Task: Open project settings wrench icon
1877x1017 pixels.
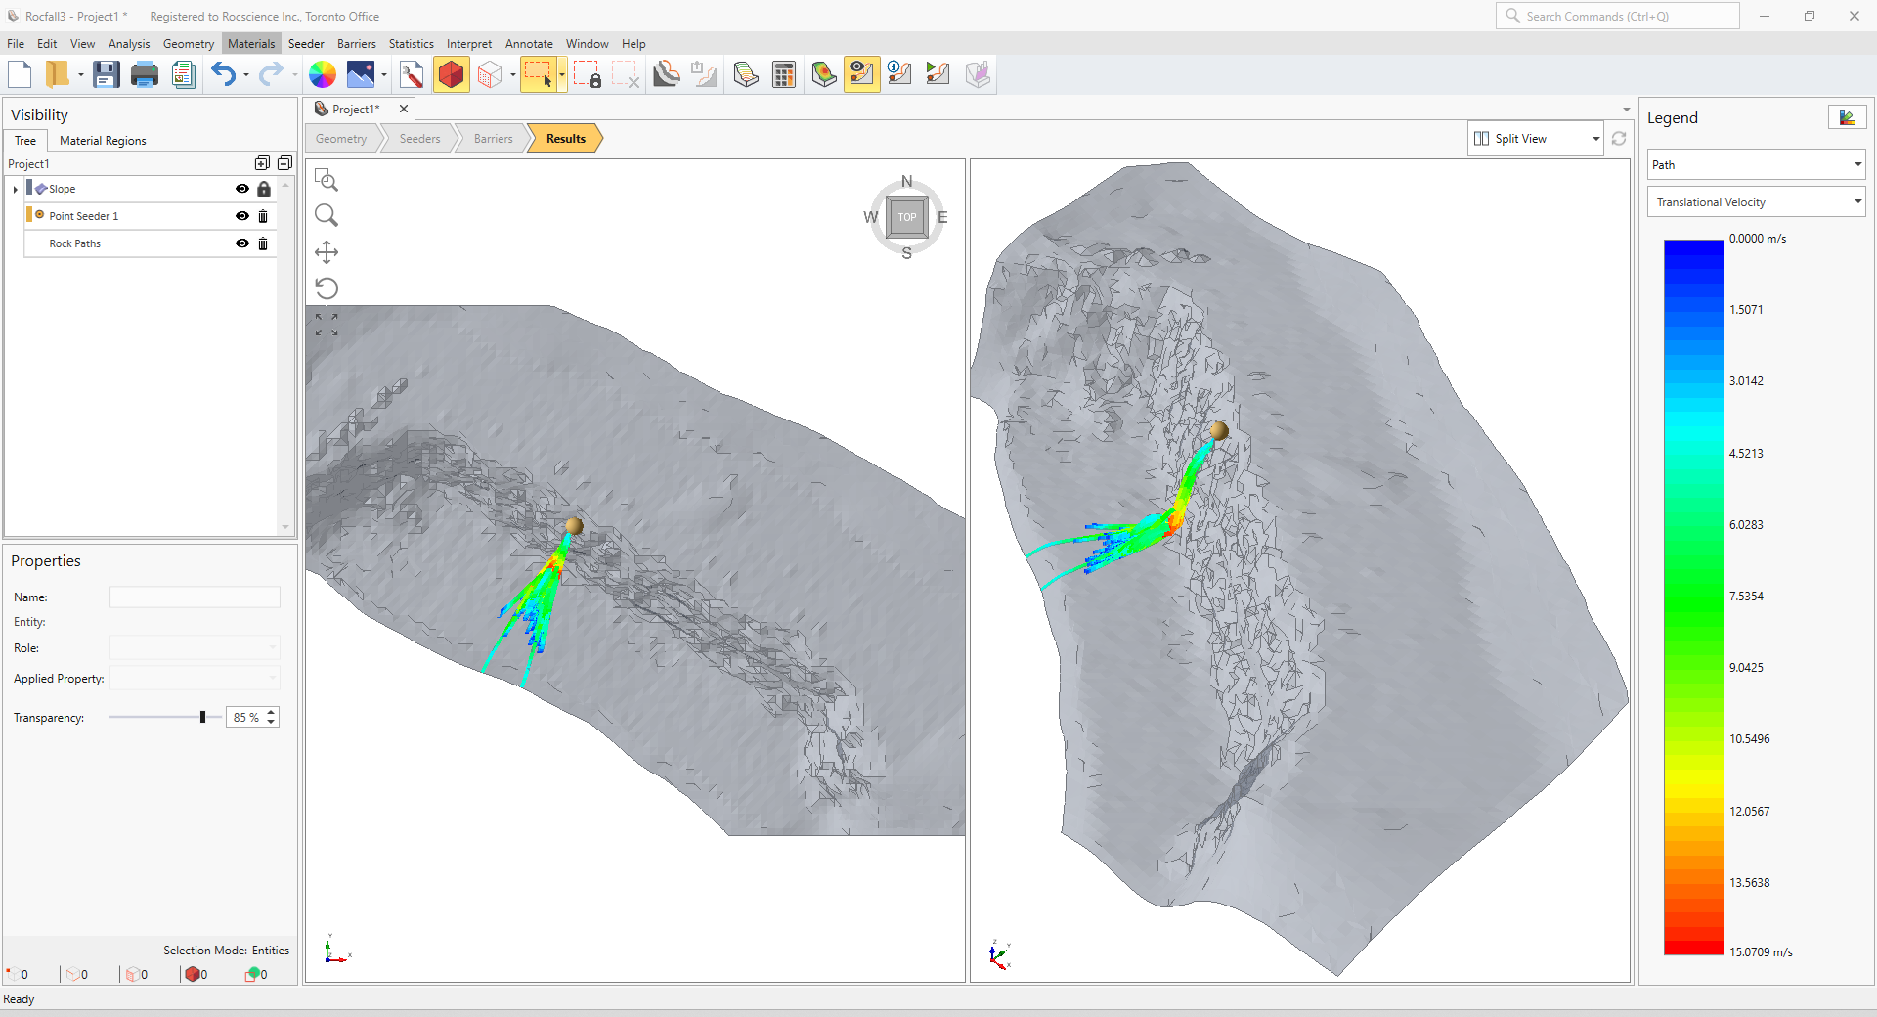Action: point(412,74)
